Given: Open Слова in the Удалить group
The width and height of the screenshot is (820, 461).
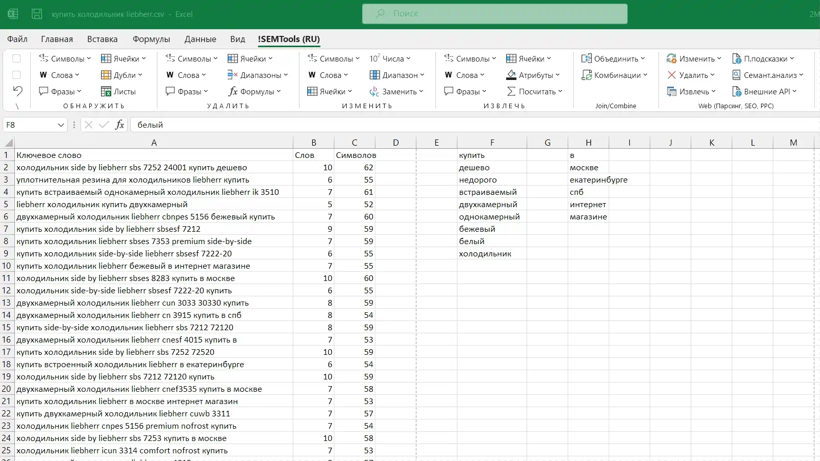Looking at the screenshot, I should point(186,75).
